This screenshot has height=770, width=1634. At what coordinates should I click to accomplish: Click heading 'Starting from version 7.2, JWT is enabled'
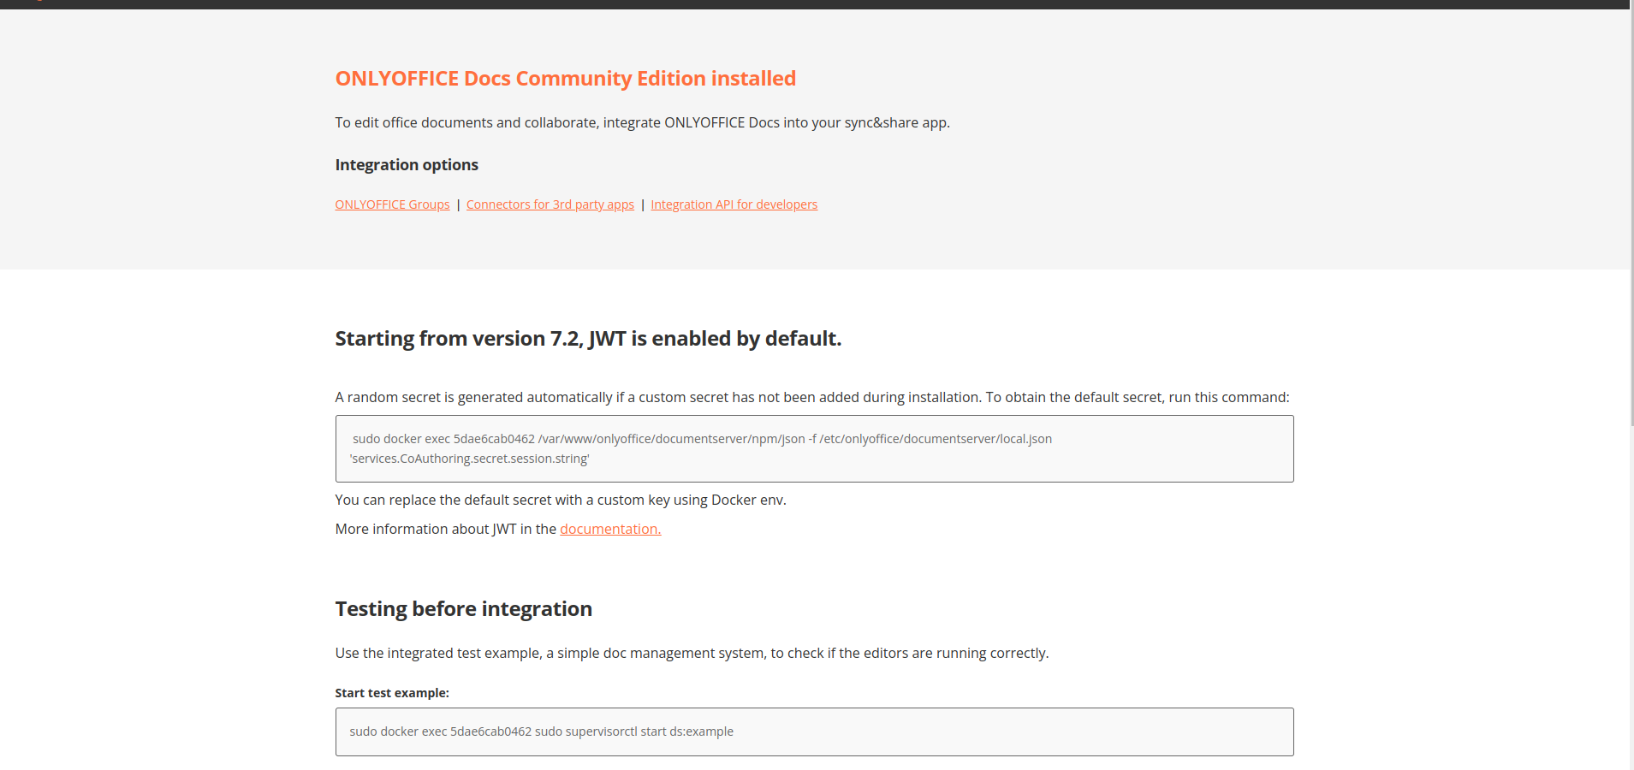588,339
